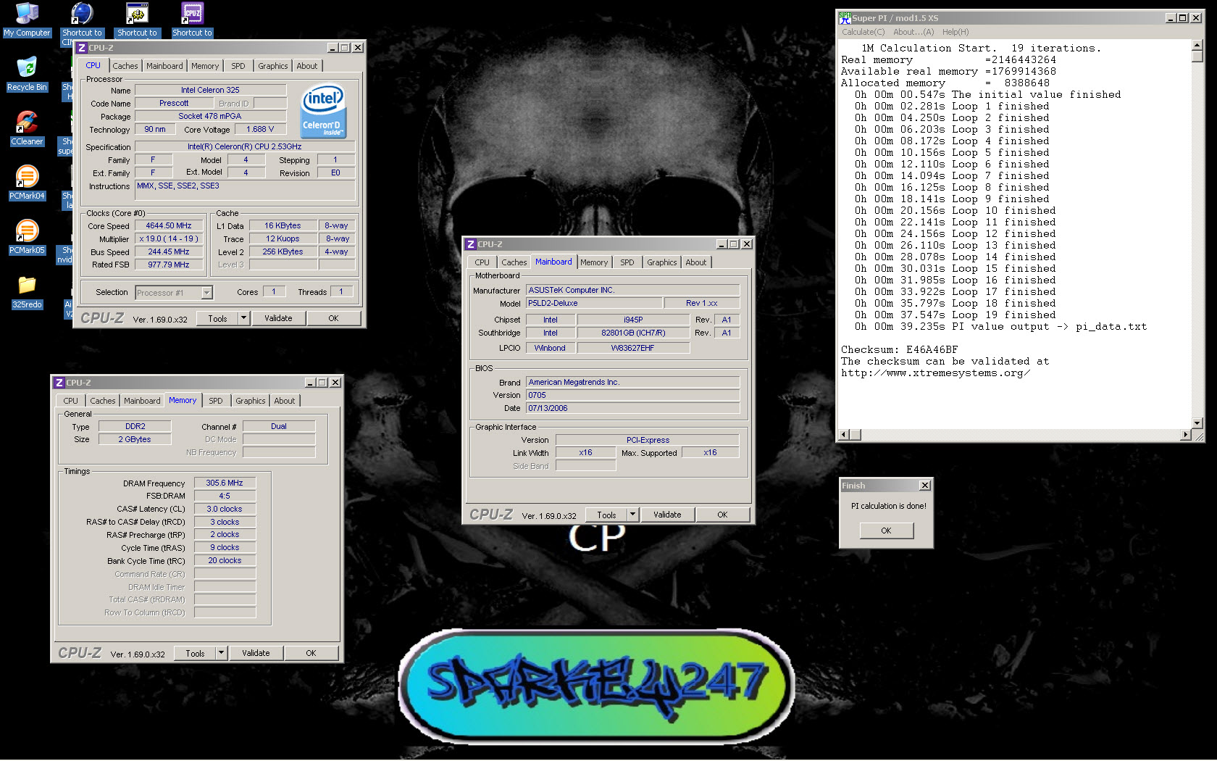Click Tools button in the Mainboard window
The height and width of the screenshot is (761, 1217).
[606, 514]
